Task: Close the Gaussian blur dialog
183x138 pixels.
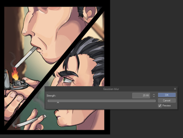Action: pyautogui.click(x=175, y=89)
